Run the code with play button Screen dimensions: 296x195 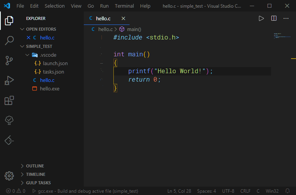261,18
